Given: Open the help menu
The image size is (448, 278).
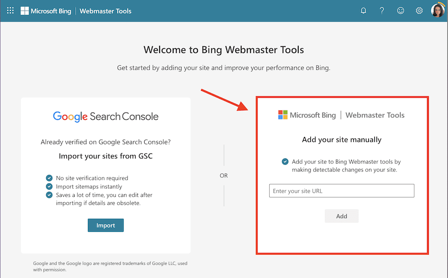Looking at the screenshot, I should 382,10.
